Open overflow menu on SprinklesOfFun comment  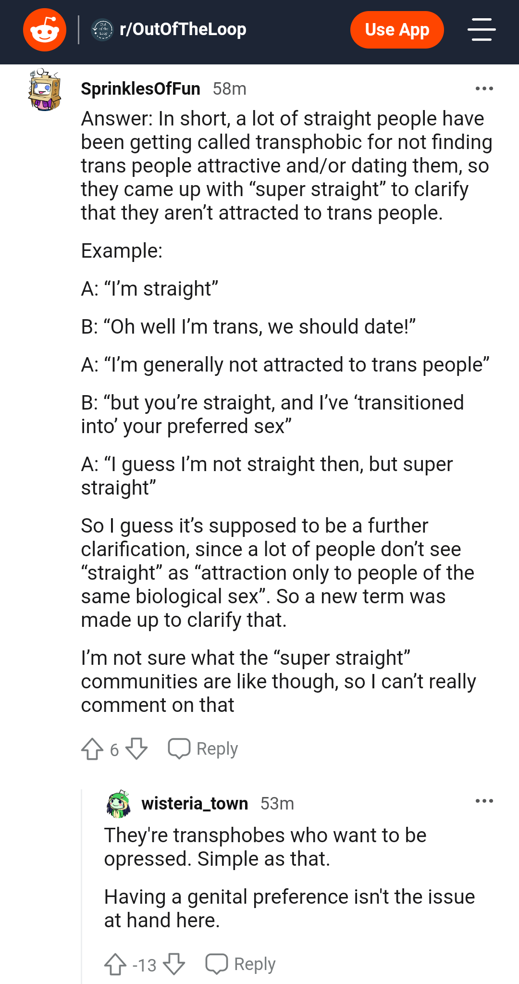click(x=484, y=88)
